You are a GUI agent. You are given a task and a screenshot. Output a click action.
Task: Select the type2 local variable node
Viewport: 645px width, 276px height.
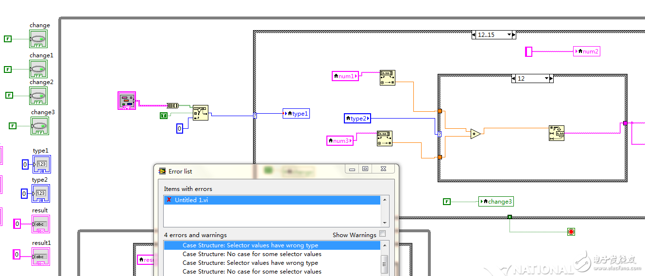tap(357, 118)
